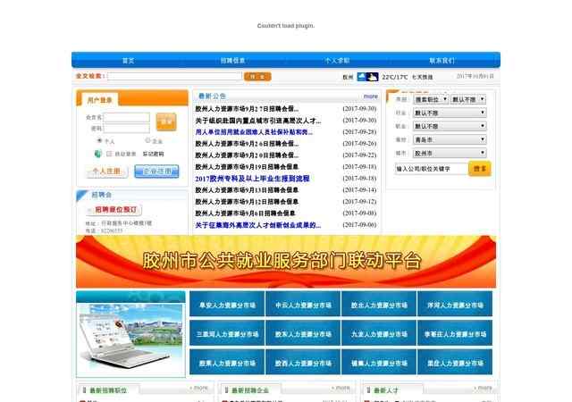This screenshot has height=402, width=572.
Task: Click more link in 最新公告 panel
Action: click(370, 96)
